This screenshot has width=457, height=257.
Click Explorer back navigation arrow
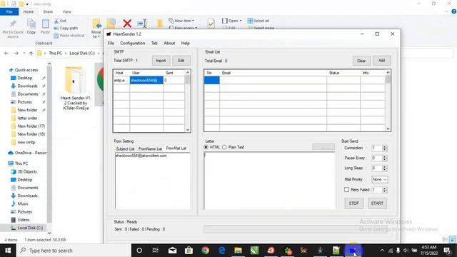pyautogui.click(x=6, y=54)
